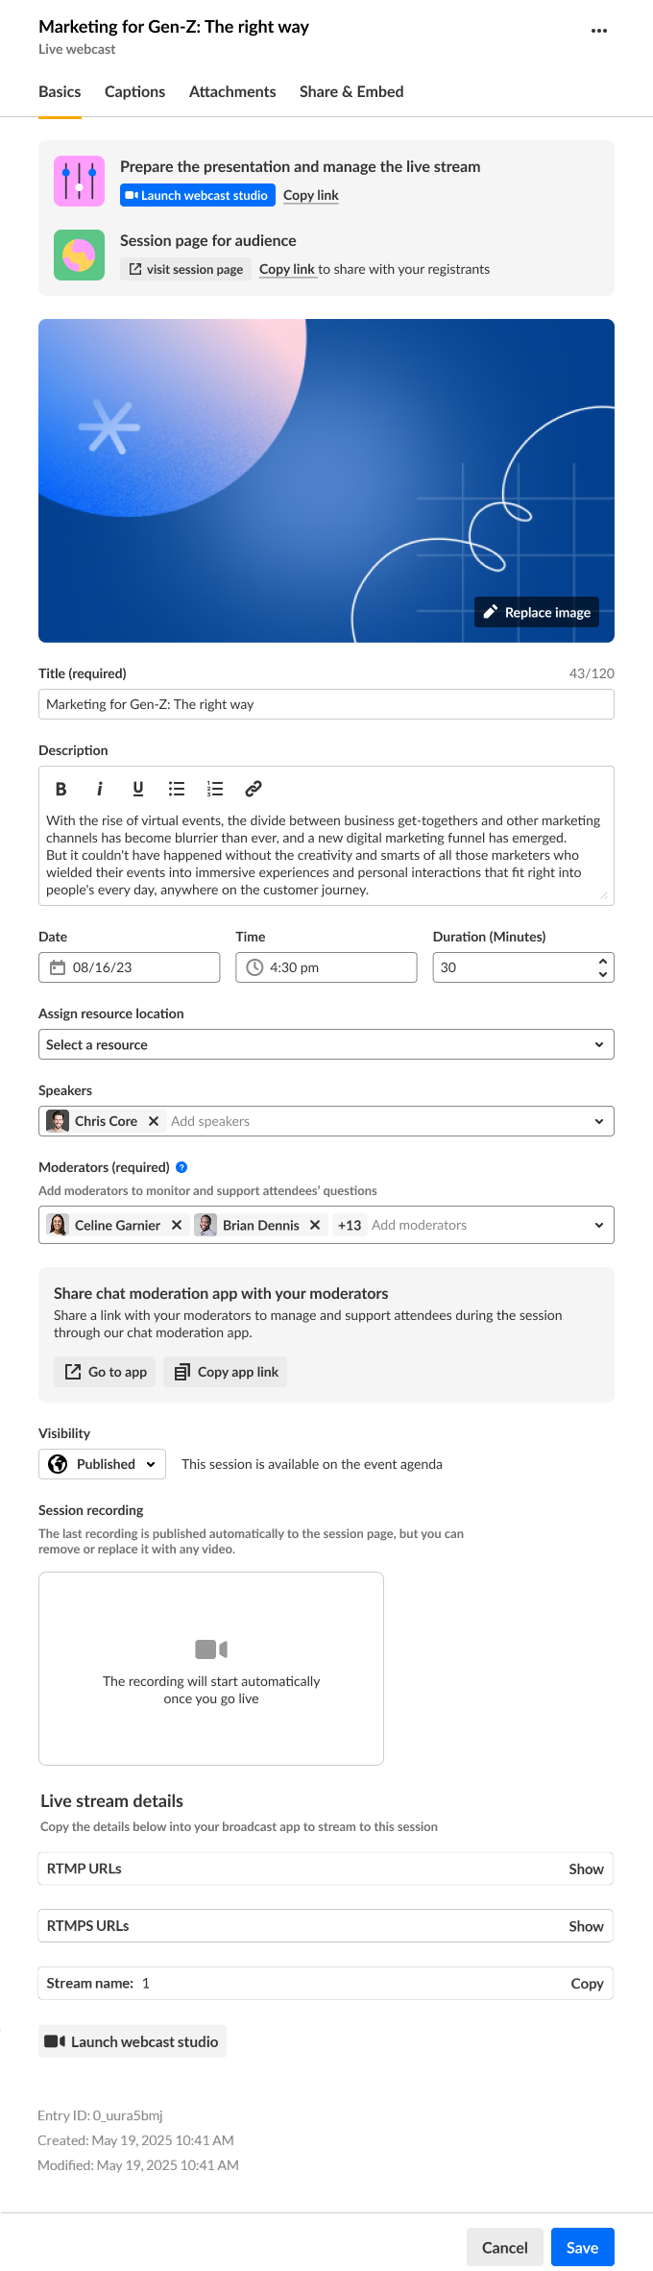Viewport: 653px width, 2271px height.
Task: Open the Share & Embed tab
Action: click(x=351, y=92)
